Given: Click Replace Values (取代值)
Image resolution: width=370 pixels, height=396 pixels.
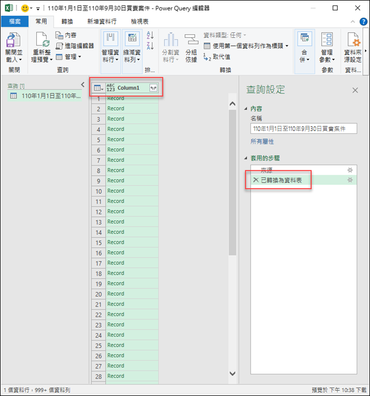Looking at the screenshot, I should point(217,57).
